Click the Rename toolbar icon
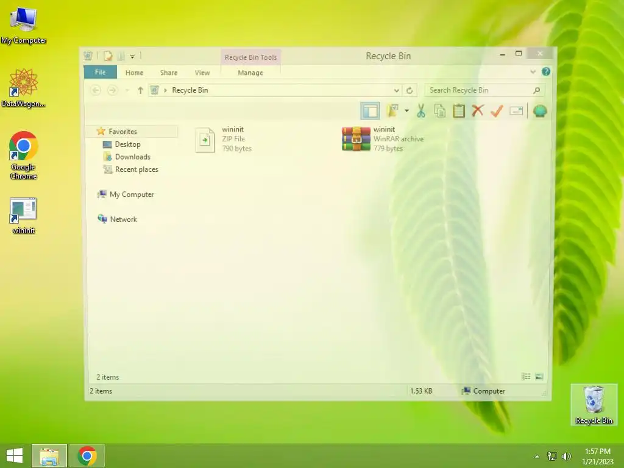 coord(516,111)
